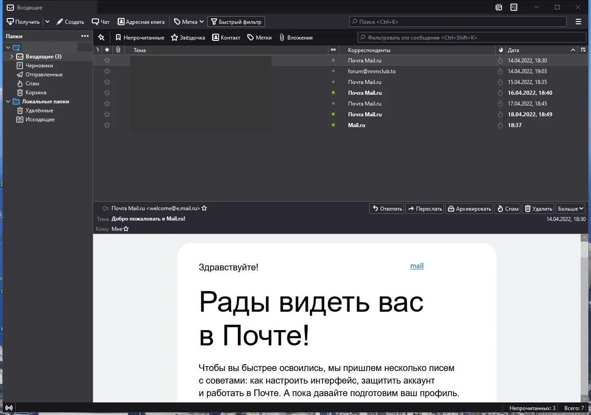This screenshot has height=415, width=591.
Task: Click the star beside recipient Мне
Action: [x=126, y=229]
